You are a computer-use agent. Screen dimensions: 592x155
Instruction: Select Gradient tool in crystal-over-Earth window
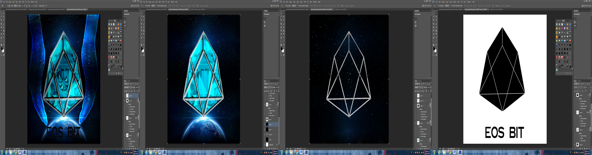point(144,30)
